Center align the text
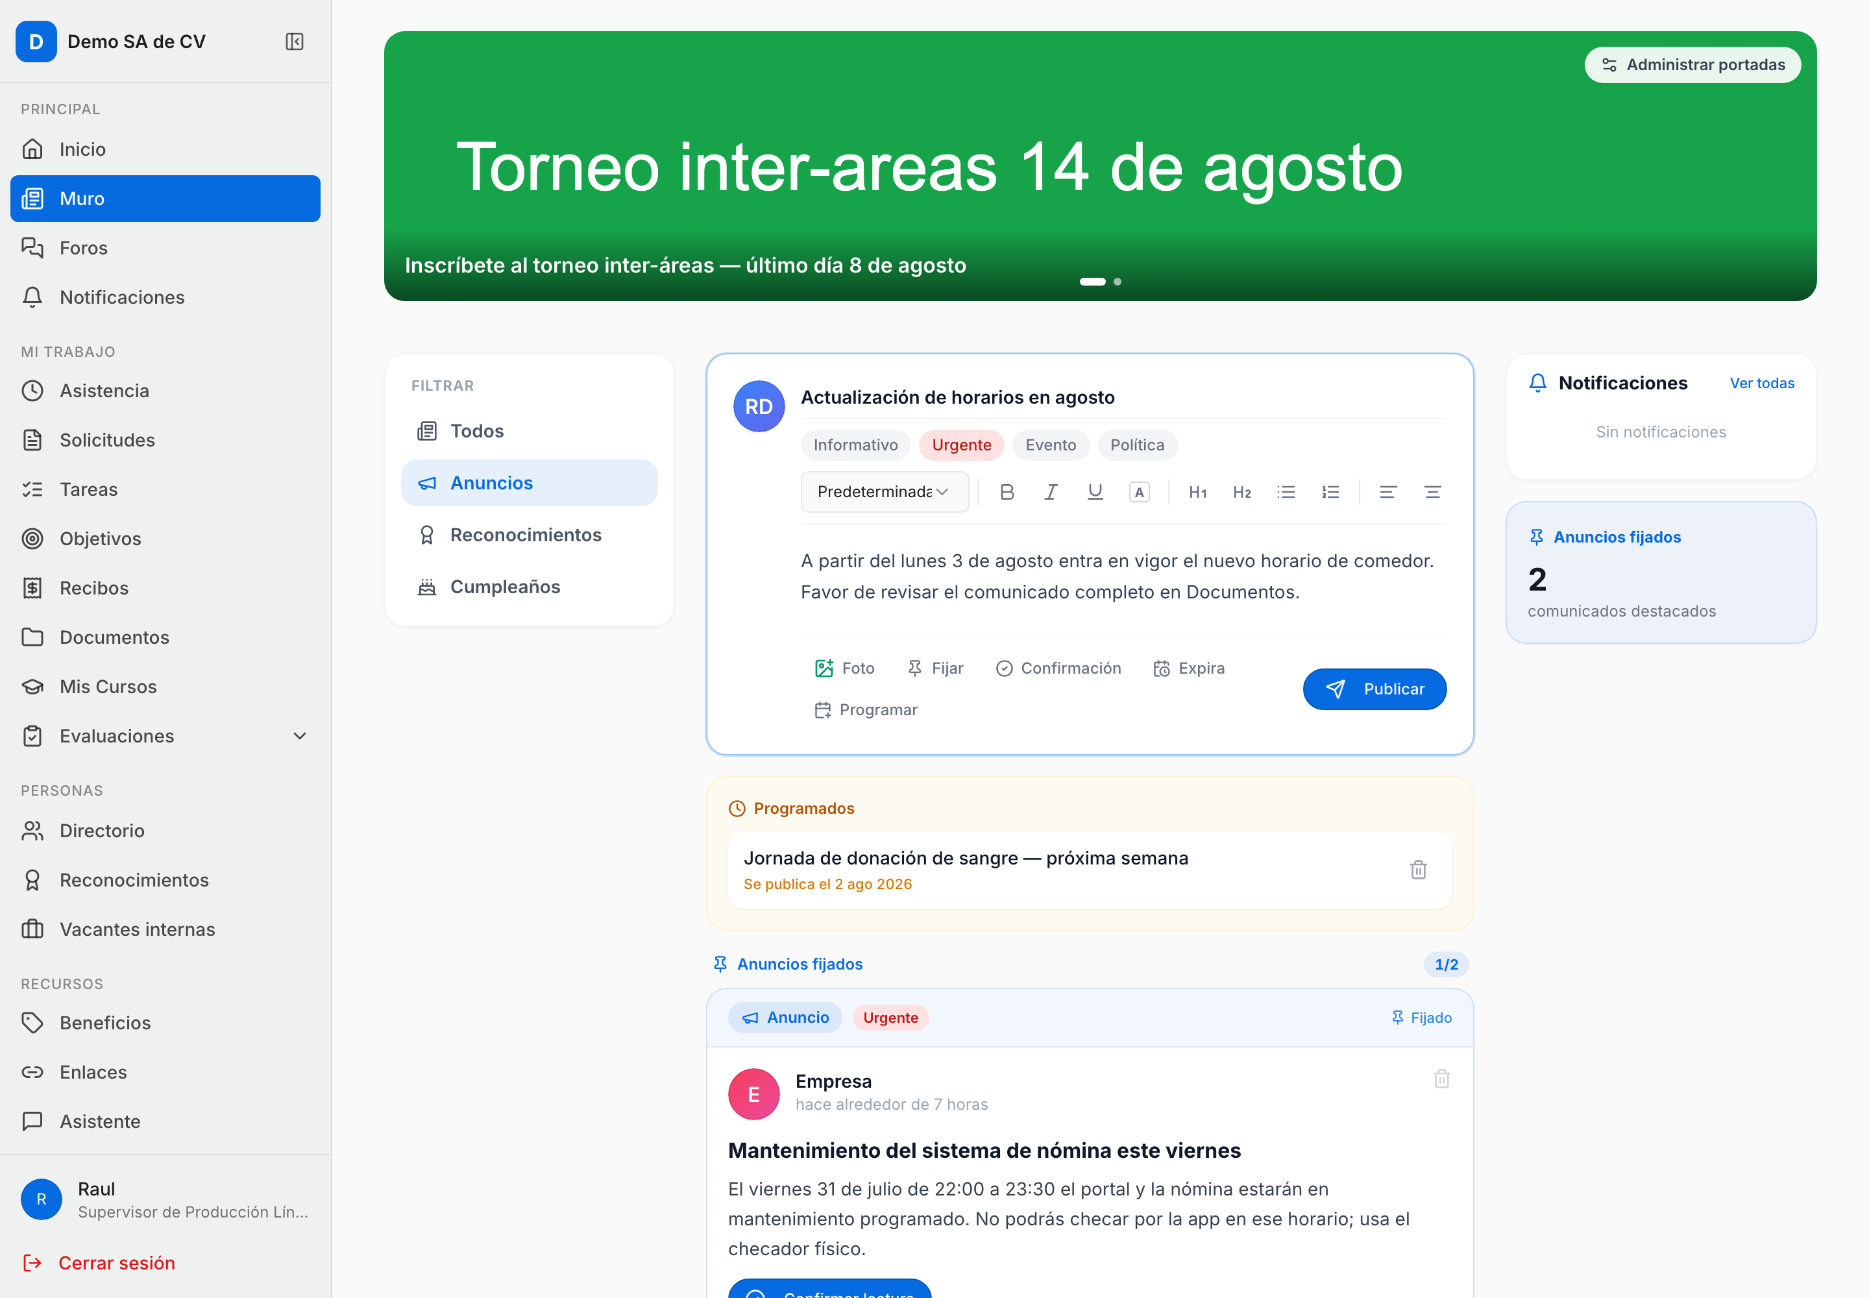This screenshot has height=1298, width=1869. coord(1432,492)
